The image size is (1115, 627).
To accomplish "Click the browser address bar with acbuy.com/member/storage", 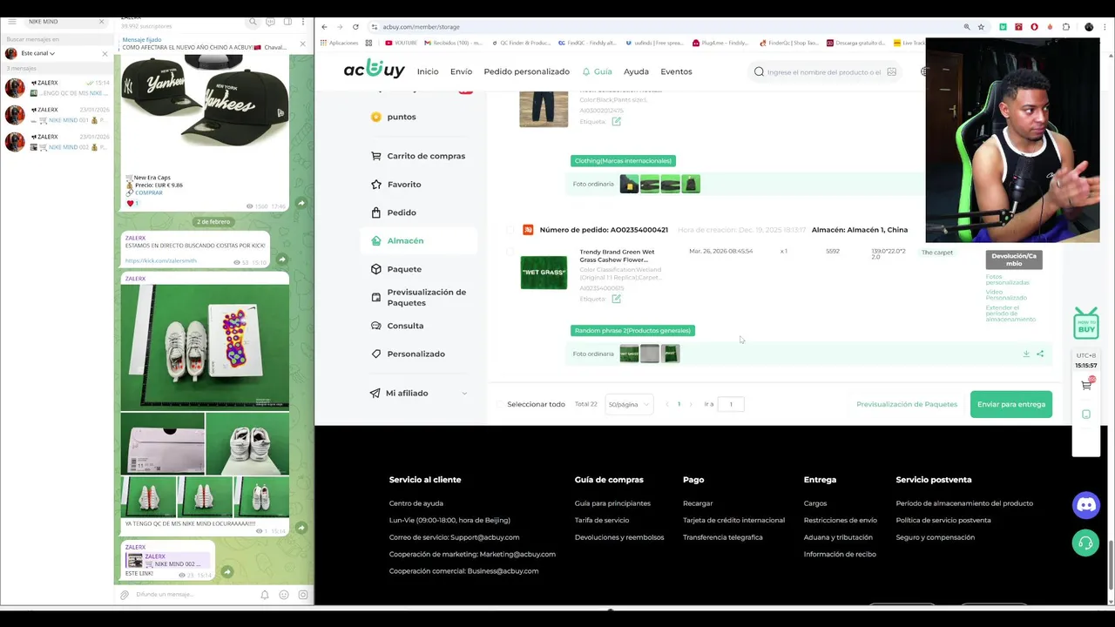I will click(662, 27).
